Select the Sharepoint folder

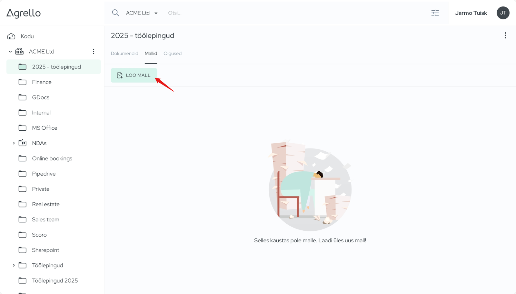pyautogui.click(x=45, y=250)
